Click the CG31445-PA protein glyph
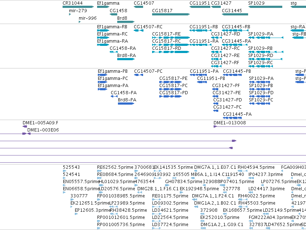The width and height of the screenshot is (306, 230). pyautogui.click(x=232, y=118)
